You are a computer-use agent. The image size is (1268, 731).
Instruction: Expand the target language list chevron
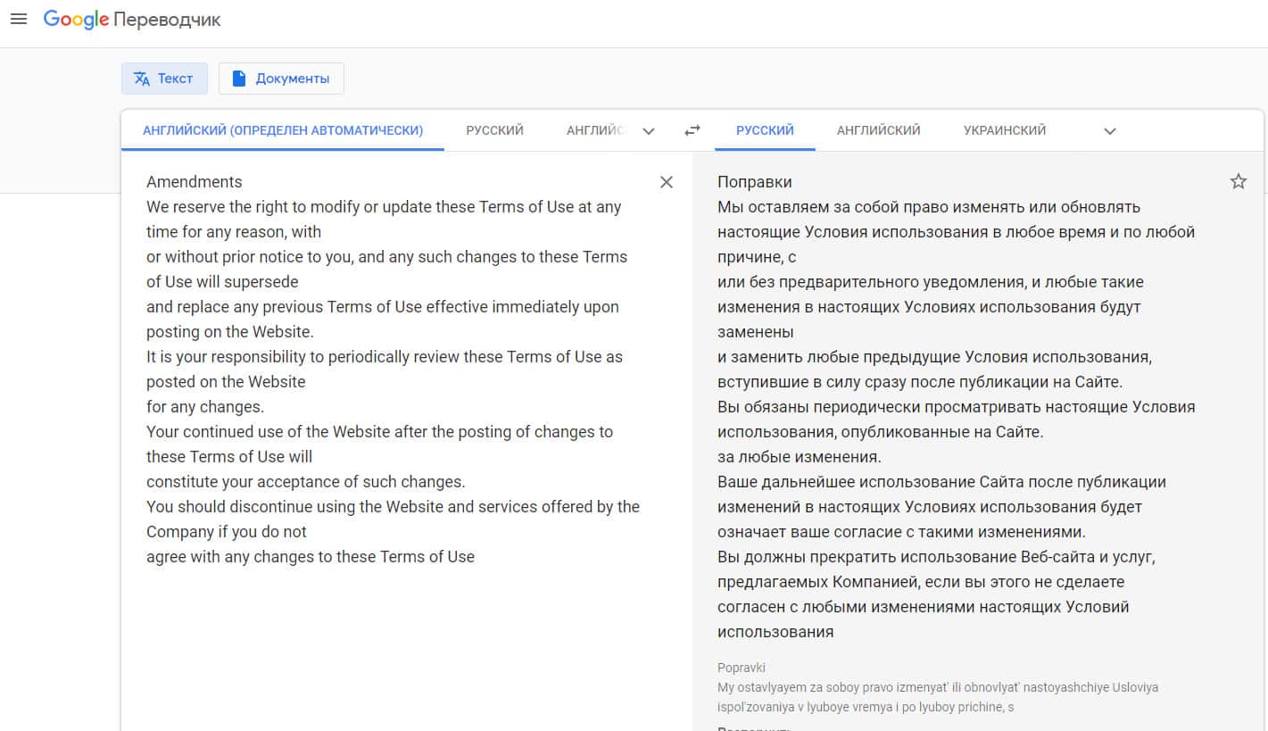tap(1109, 131)
